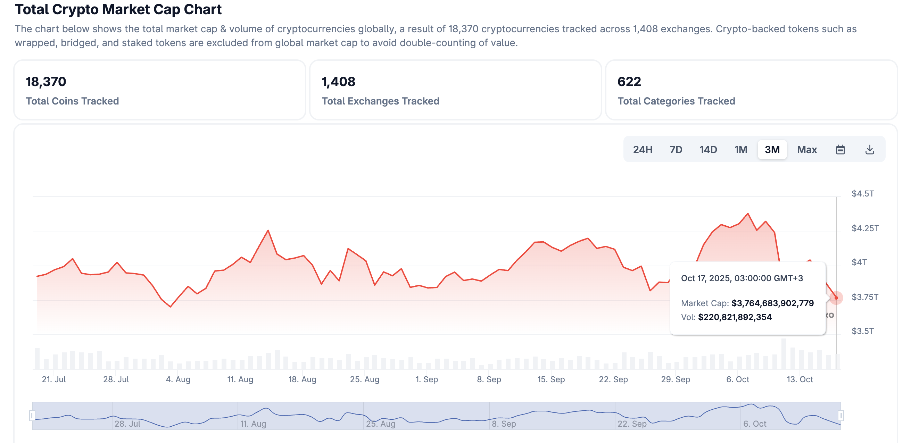Click the 22. Sep navigator section
Image resolution: width=903 pixels, height=443 pixels.
(x=632, y=423)
